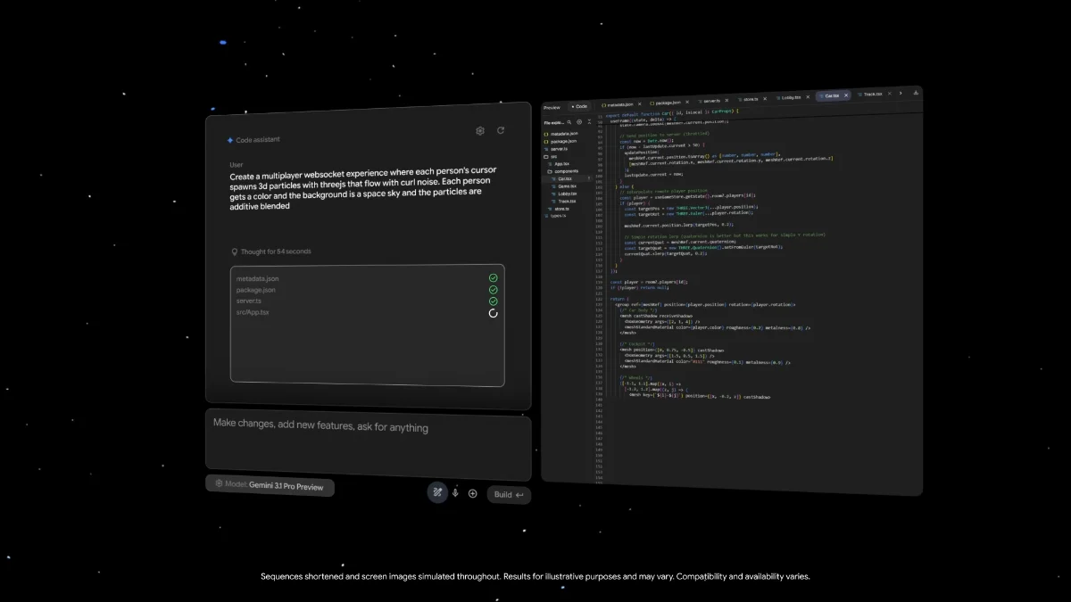Select Car.tsx in the File explorer tree
The height and width of the screenshot is (602, 1071).
565,178
